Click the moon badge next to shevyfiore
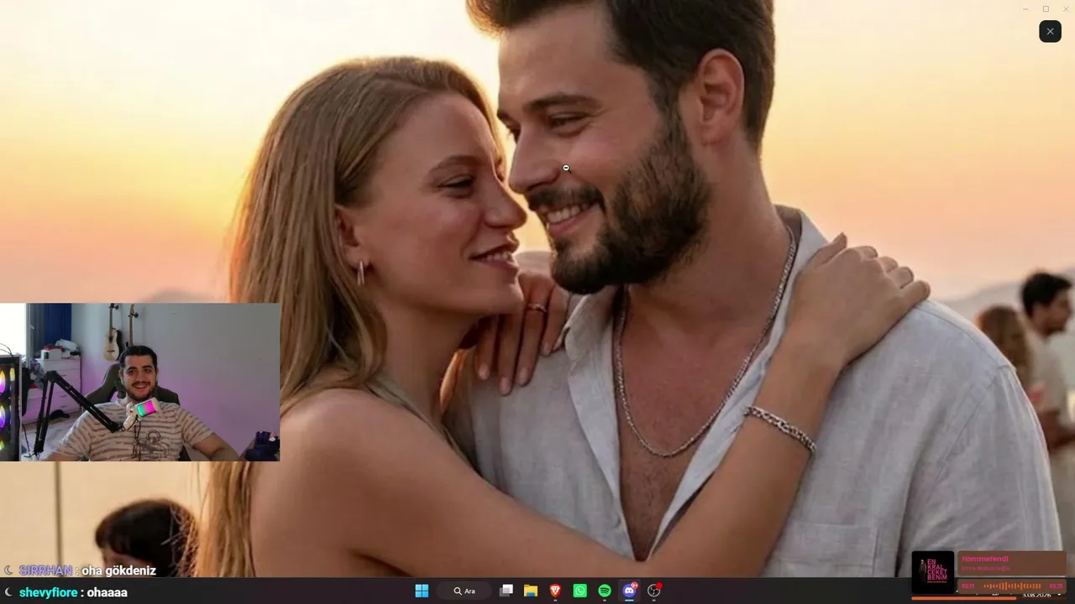The width and height of the screenshot is (1075, 604). point(8,592)
